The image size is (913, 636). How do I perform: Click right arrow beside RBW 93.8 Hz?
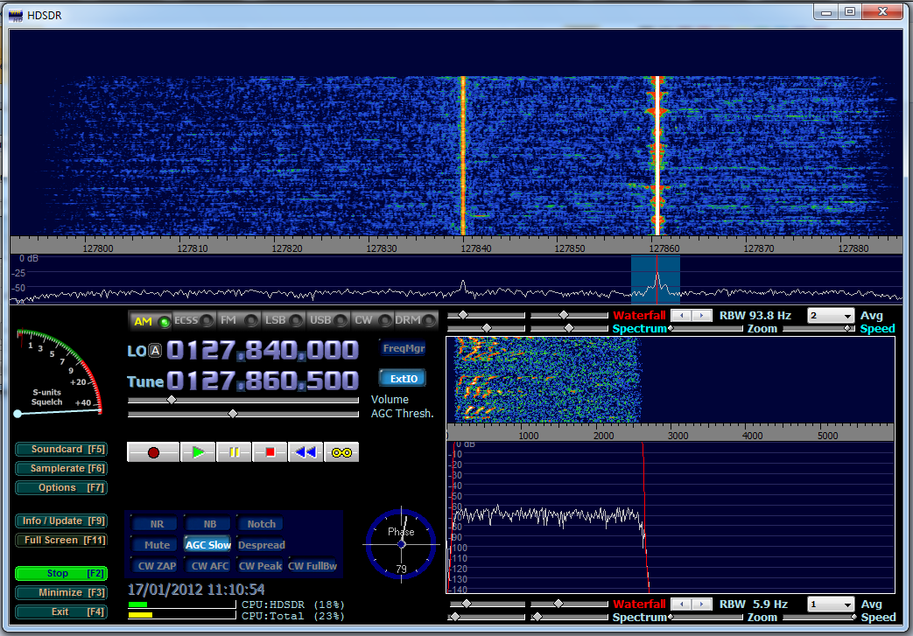[x=702, y=316]
